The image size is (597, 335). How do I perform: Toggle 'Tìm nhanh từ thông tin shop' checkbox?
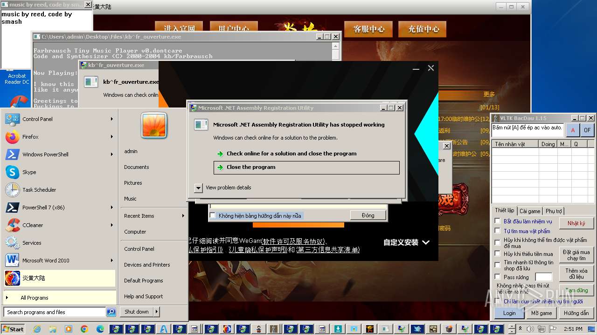498,265
